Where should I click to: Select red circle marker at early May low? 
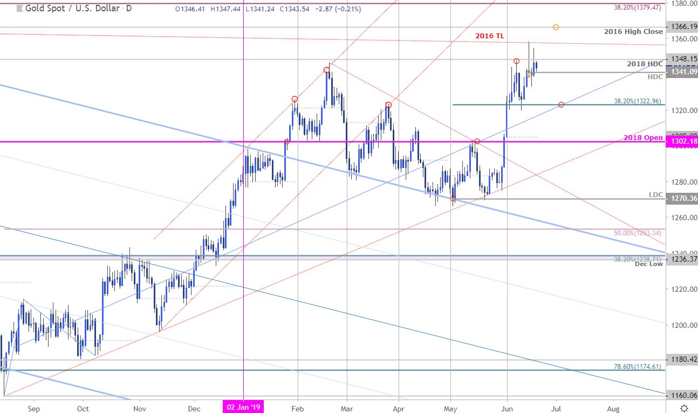coord(453,199)
